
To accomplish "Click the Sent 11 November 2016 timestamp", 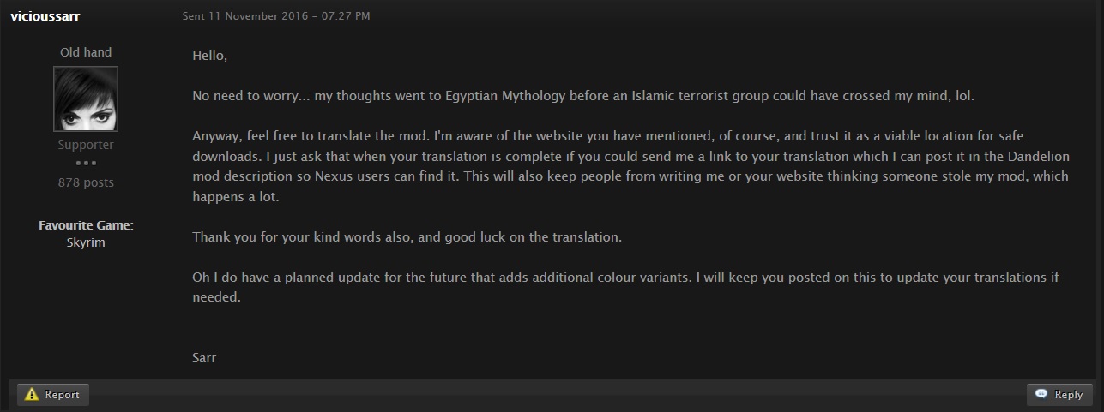I will pyautogui.click(x=276, y=16).
